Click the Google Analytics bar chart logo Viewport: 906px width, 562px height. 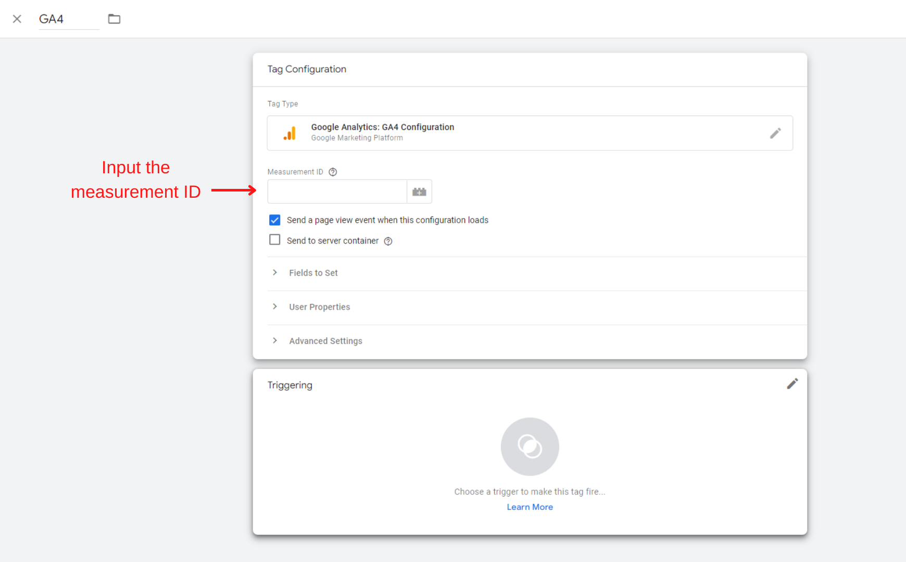pyautogui.click(x=290, y=134)
